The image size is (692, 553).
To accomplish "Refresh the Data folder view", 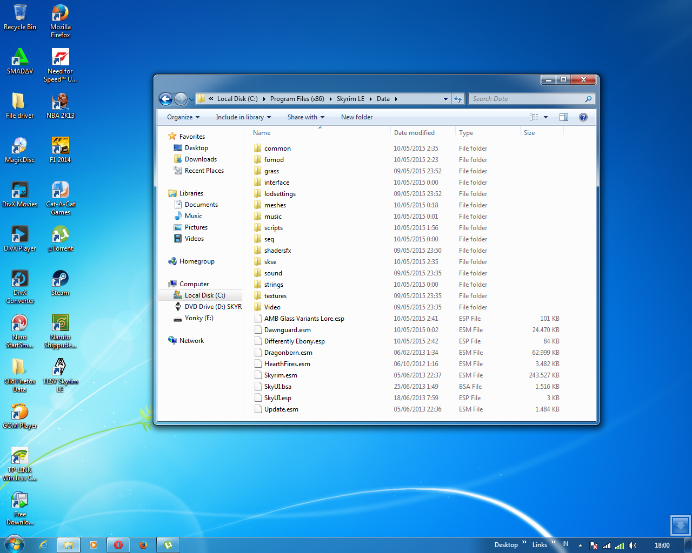I will (x=458, y=99).
